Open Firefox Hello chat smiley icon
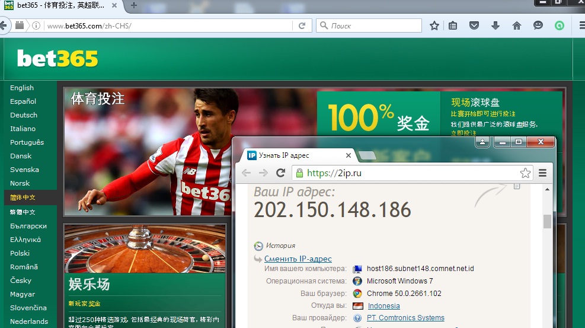This screenshot has width=585, height=328. (538, 26)
